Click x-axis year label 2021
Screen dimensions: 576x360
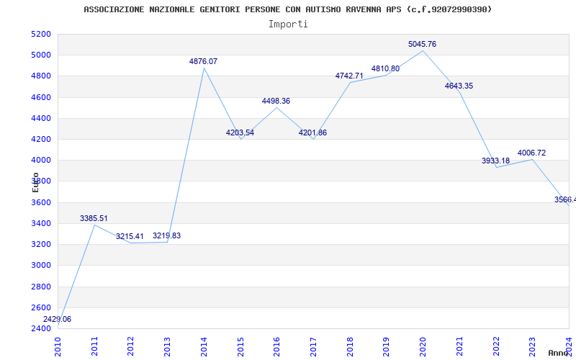[x=459, y=347]
